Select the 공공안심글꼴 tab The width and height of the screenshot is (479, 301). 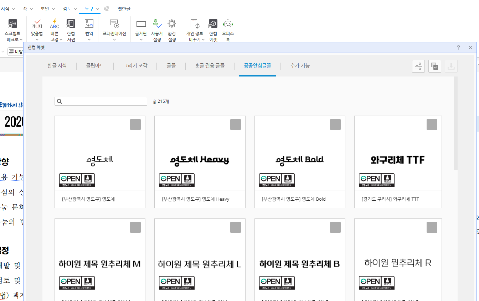tap(257, 66)
